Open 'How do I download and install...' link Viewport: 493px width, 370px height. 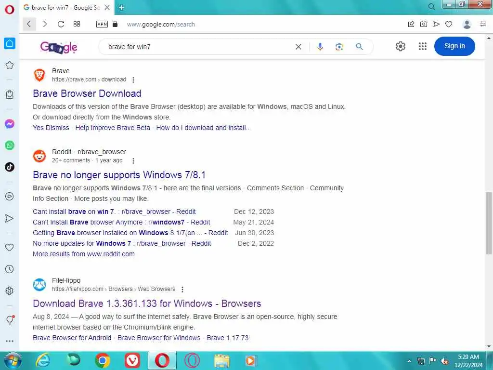tap(204, 128)
